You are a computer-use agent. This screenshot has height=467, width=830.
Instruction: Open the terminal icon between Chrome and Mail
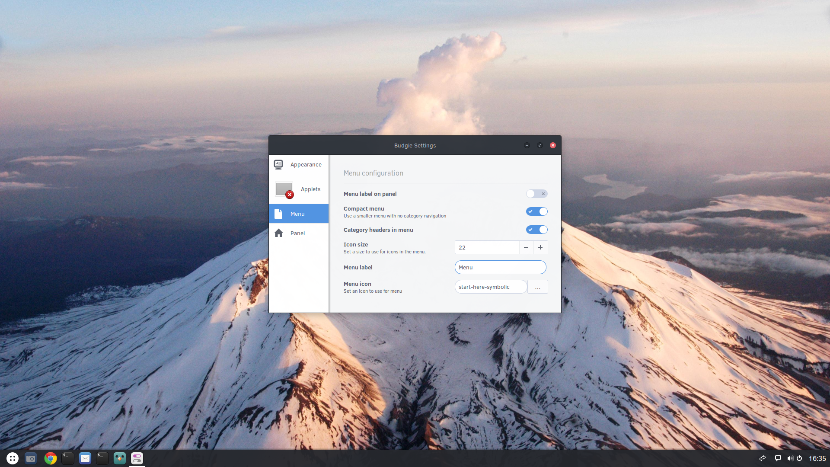pos(68,458)
